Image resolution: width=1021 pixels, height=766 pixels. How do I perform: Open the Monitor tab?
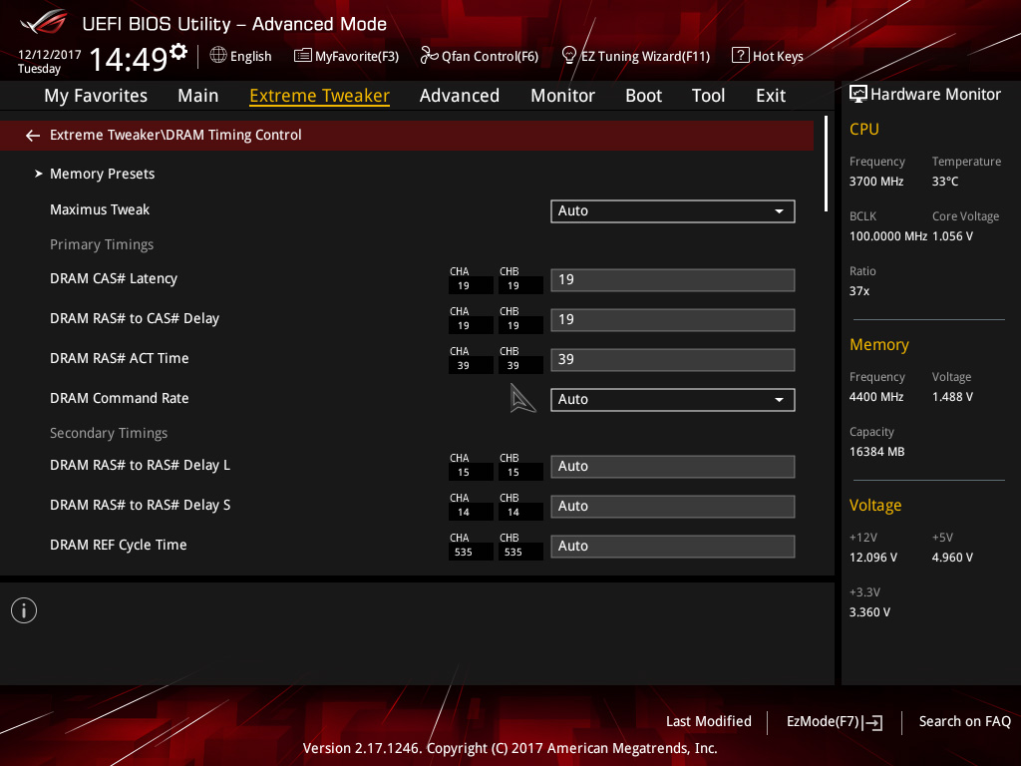562,96
